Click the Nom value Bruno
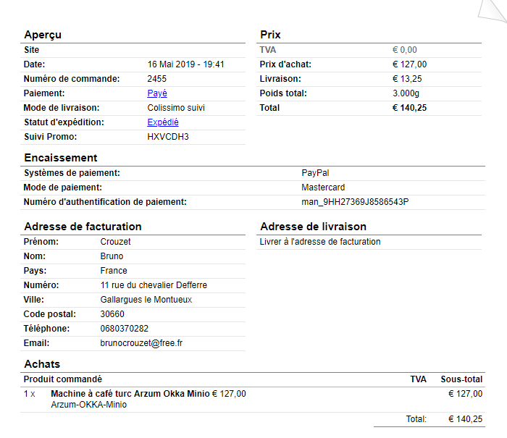Viewport: 507px width, 438px height. [112, 256]
